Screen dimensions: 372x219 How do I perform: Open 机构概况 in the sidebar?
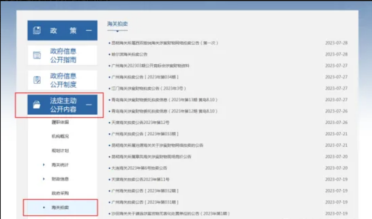(x=60, y=136)
